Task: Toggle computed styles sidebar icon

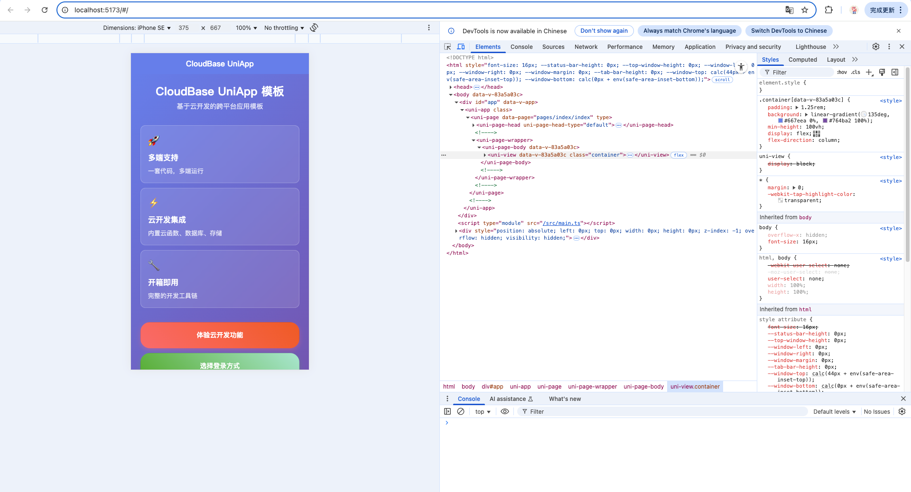Action: click(895, 72)
